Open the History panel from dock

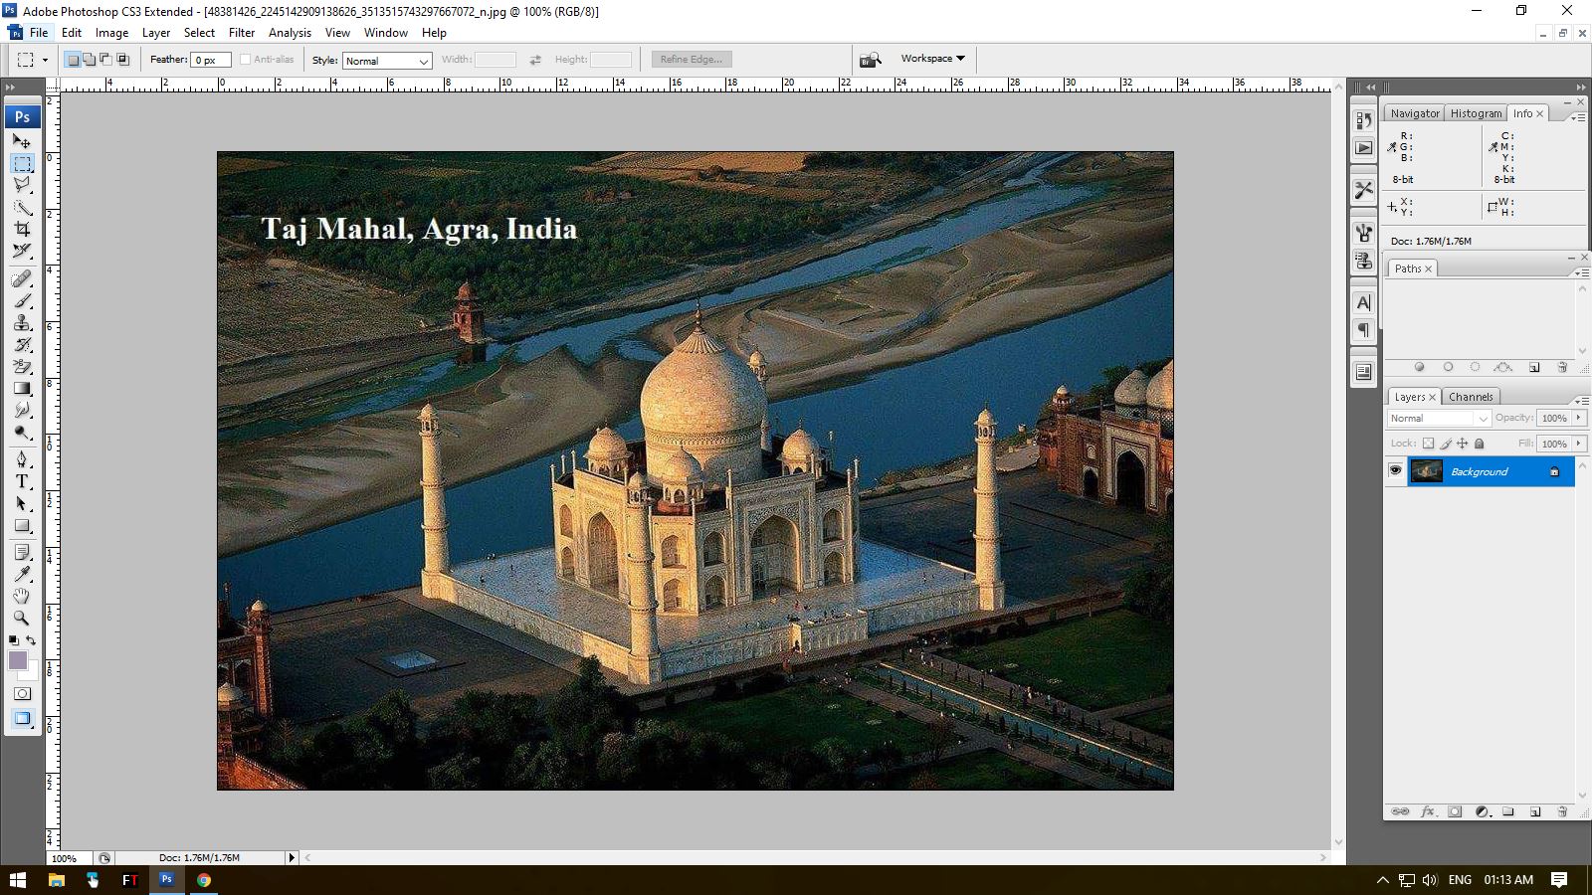(x=1363, y=120)
